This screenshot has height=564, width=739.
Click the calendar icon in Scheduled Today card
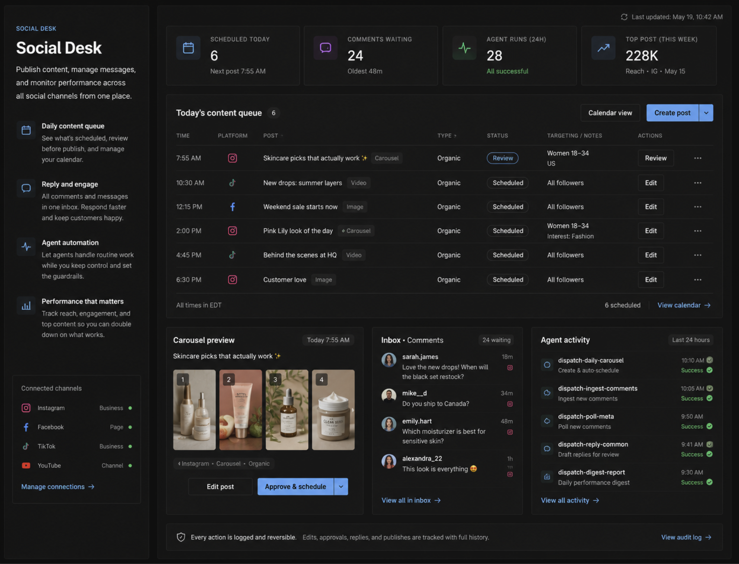(188, 48)
